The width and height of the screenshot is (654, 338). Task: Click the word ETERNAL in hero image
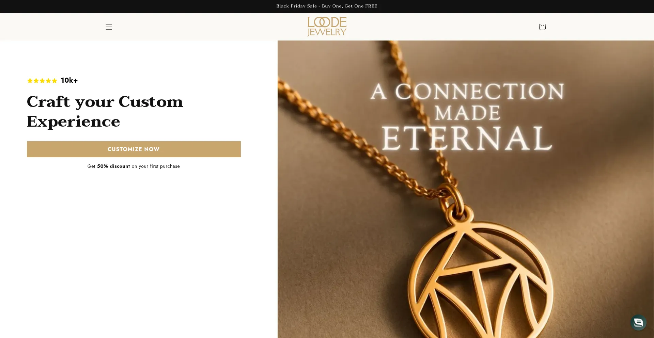467,138
